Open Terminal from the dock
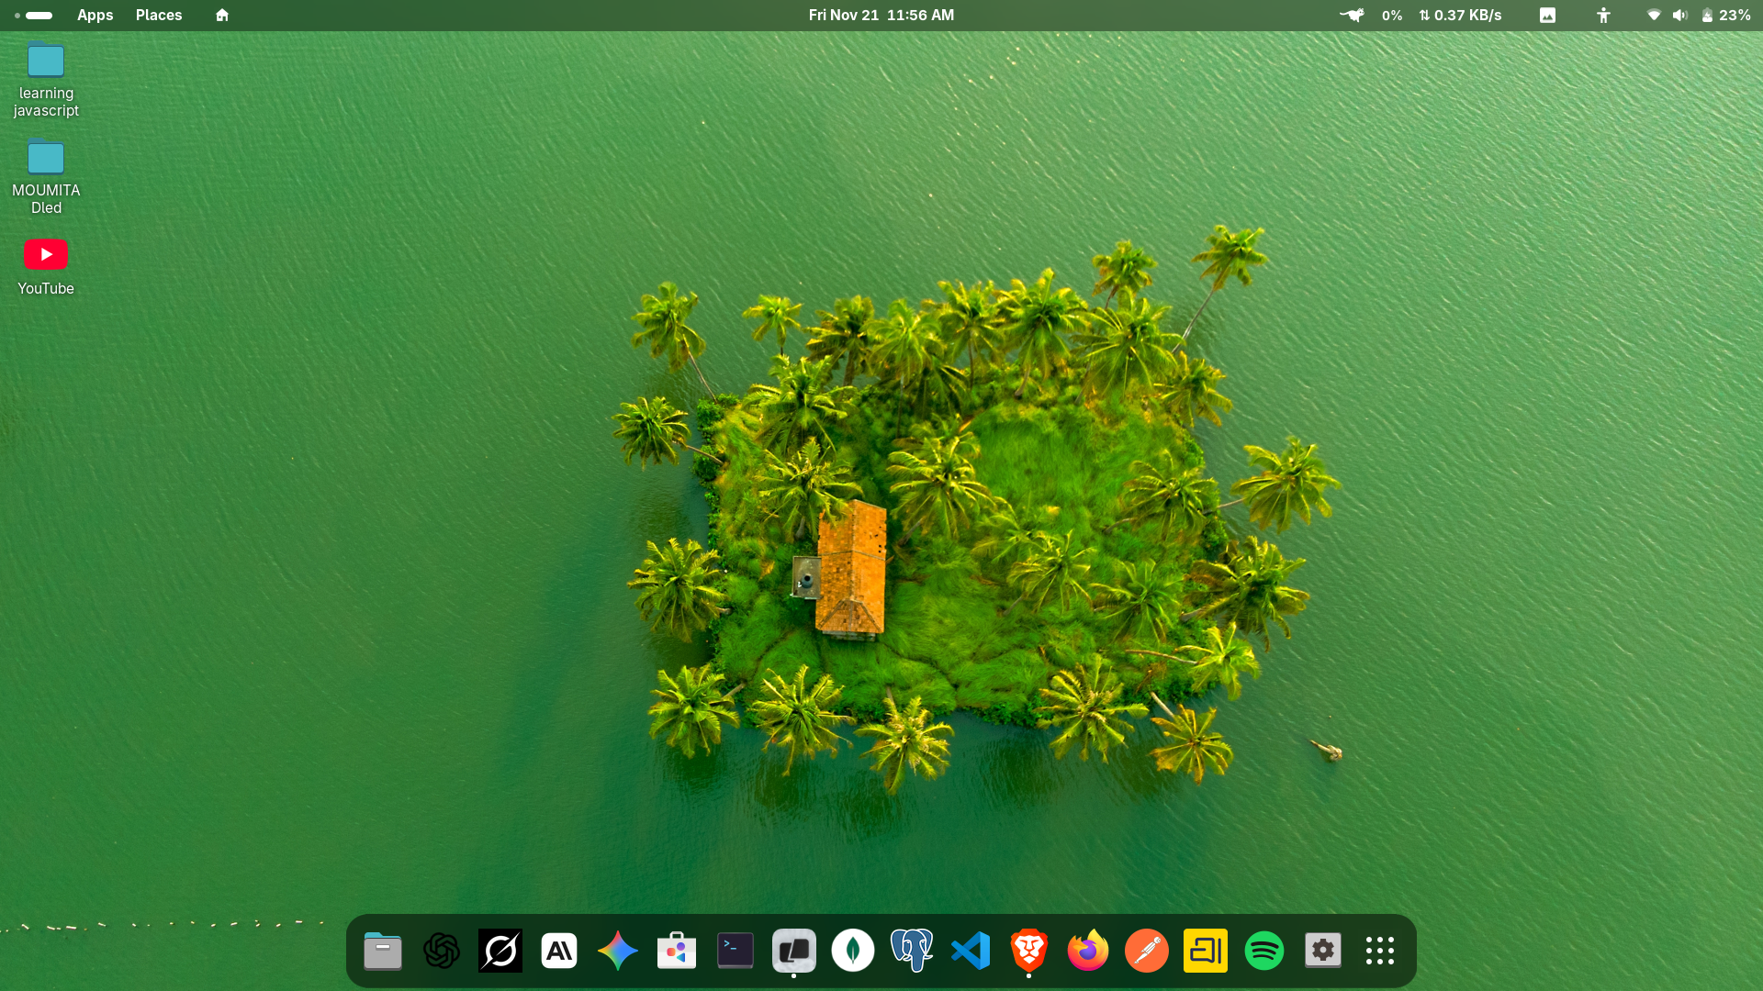The height and width of the screenshot is (991, 1763). click(736, 951)
